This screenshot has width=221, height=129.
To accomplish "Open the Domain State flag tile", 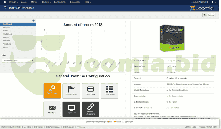I will [71, 91].
